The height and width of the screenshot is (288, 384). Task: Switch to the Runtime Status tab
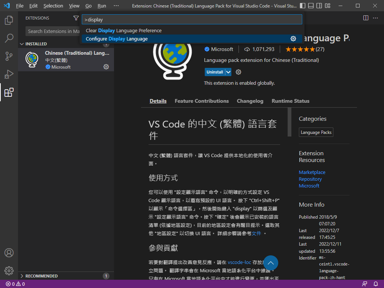(x=291, y=101)
